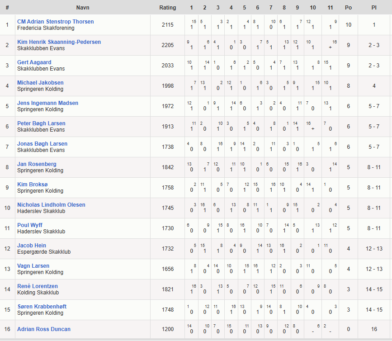Click the Poul Wyff name link

pyautogui.click(x=29, y=225)
